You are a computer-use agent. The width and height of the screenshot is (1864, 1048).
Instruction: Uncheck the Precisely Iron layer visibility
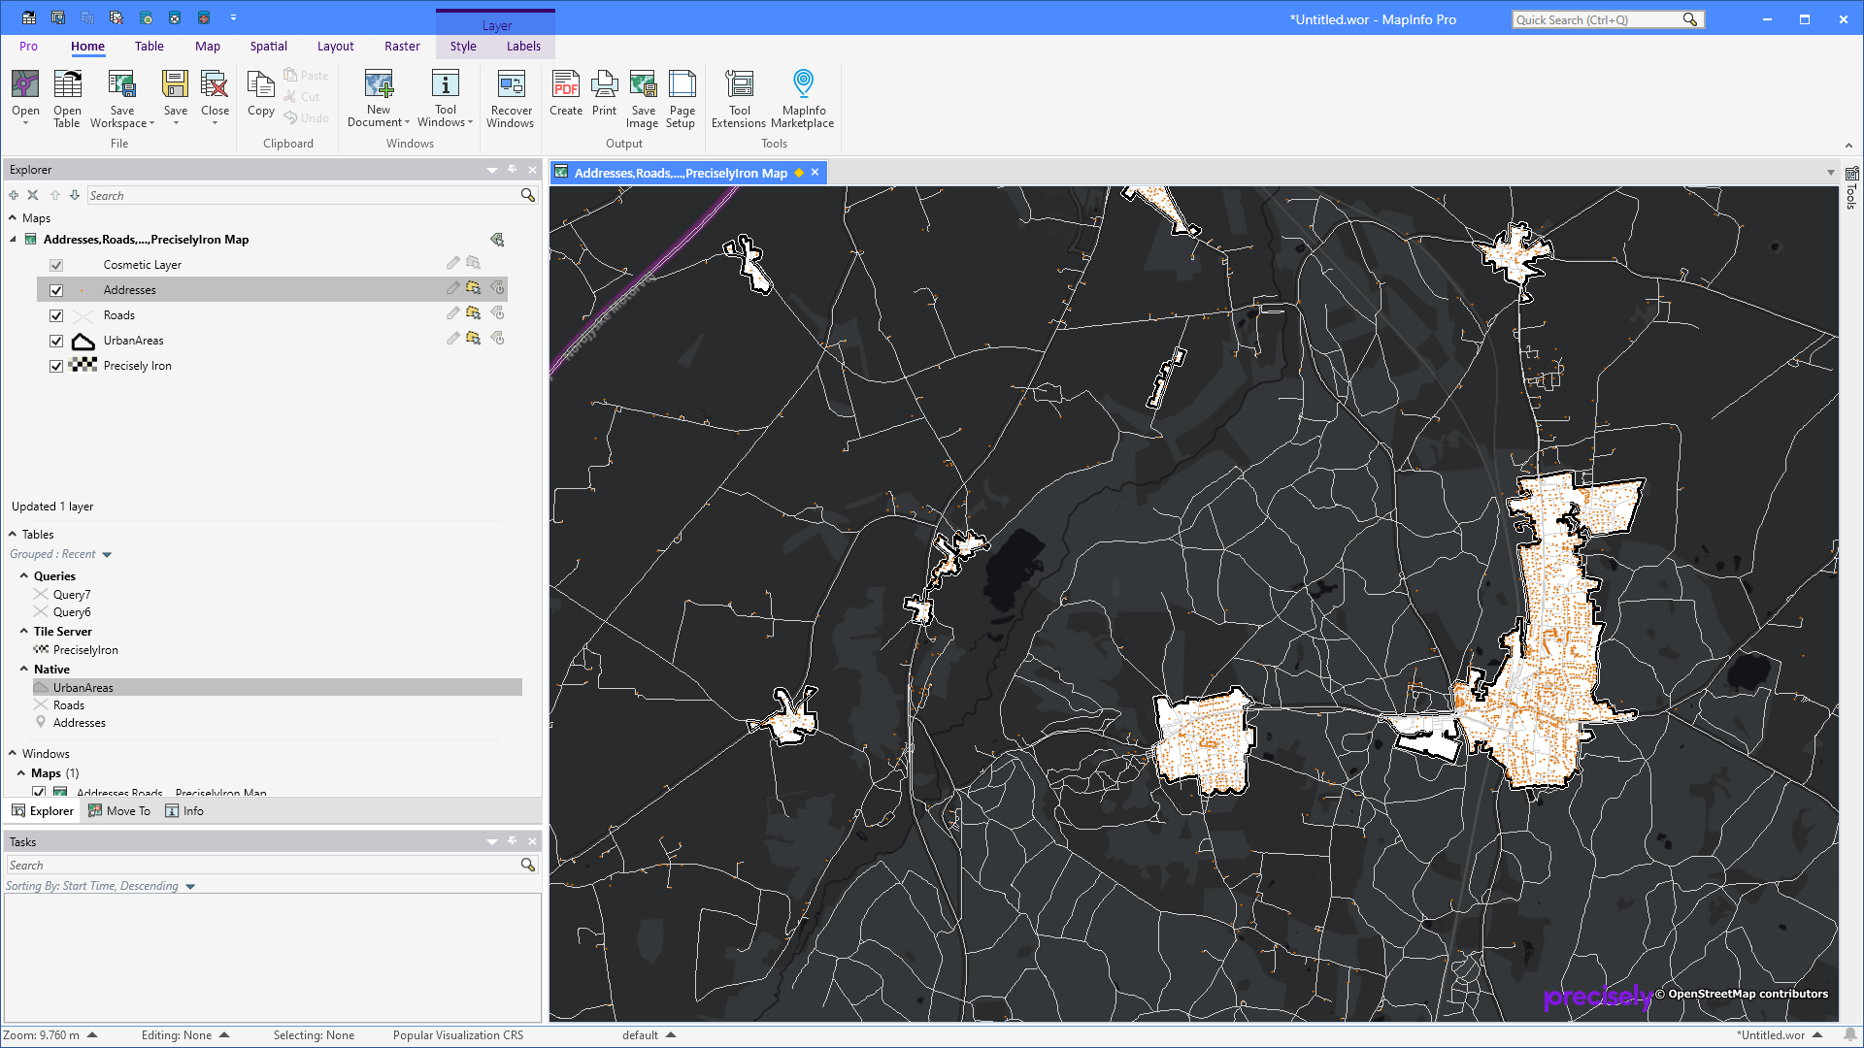click(x=56, y=366)
